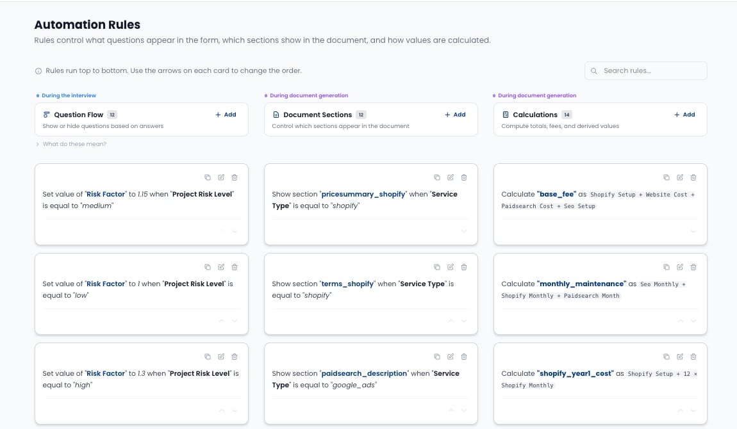The image size is (737, 429).
Task: Duplicate the monthly_maintenance calculation rule
Action: point(667,267)
